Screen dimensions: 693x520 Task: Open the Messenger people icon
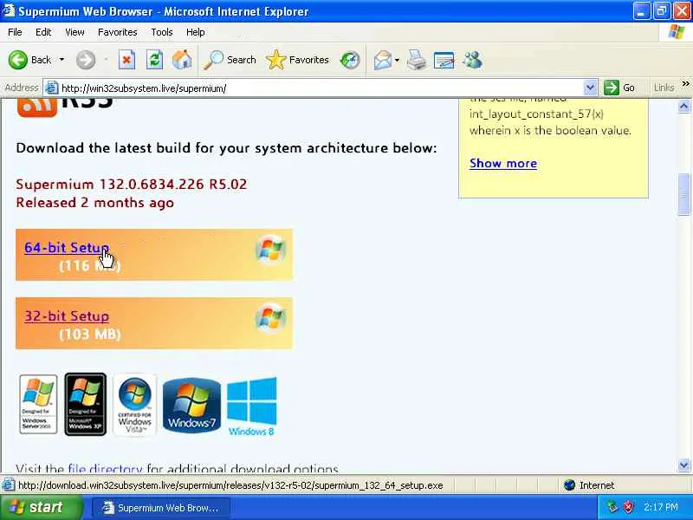472,60
